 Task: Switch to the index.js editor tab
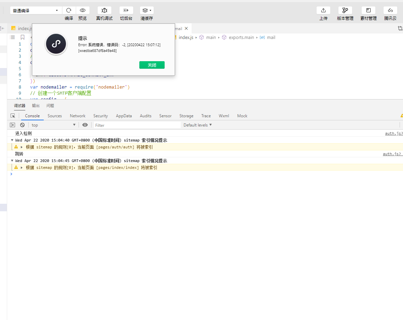[x=22, y=29]
